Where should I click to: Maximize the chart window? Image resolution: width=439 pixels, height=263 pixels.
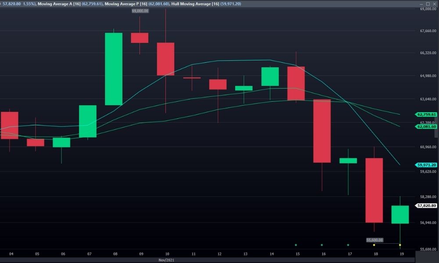[428, 4]
